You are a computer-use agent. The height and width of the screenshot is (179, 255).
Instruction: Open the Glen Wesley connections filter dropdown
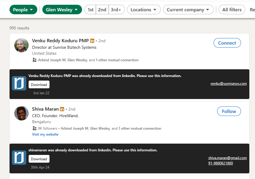tap(62, 10)
